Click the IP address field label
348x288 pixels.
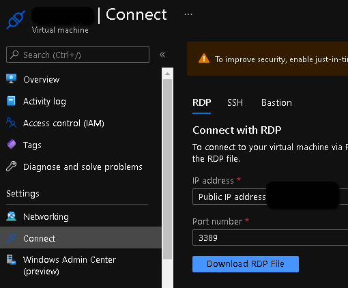pyautogui.click(x=213, y=181)
